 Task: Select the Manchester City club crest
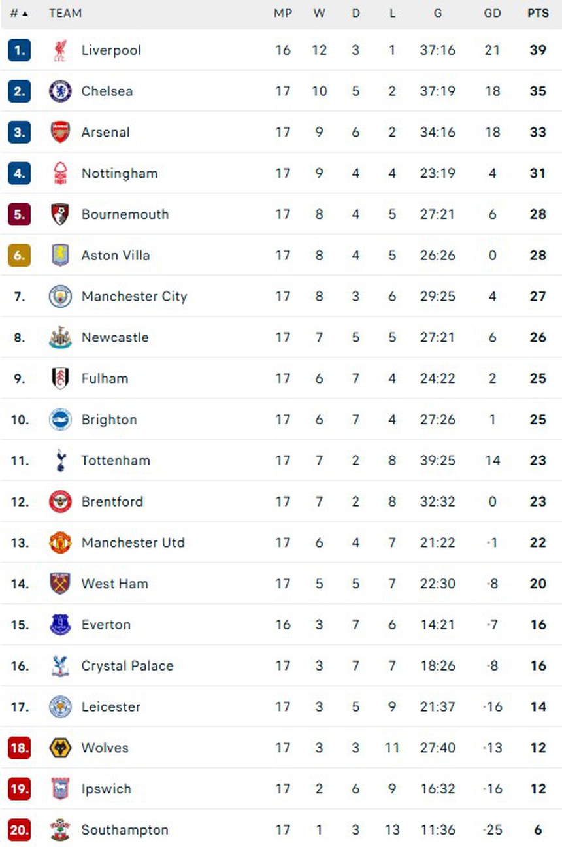point(59,296)
